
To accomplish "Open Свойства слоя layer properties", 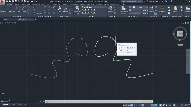I will pos(77,10).
